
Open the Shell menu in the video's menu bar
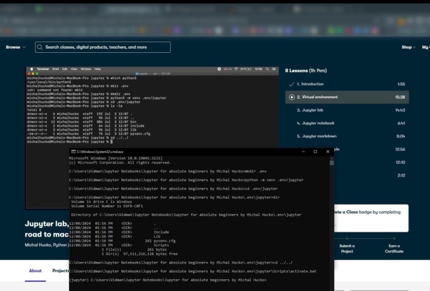(x=55, y=69)
